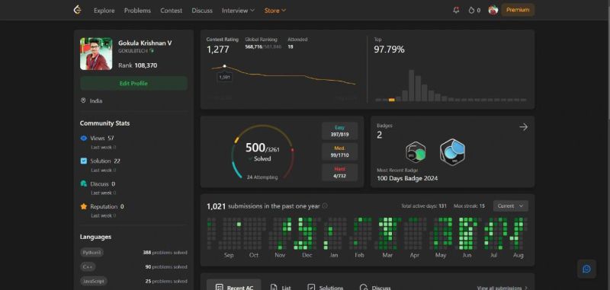
Task: Go to Explore page
Action: click(x=104, y=11)
